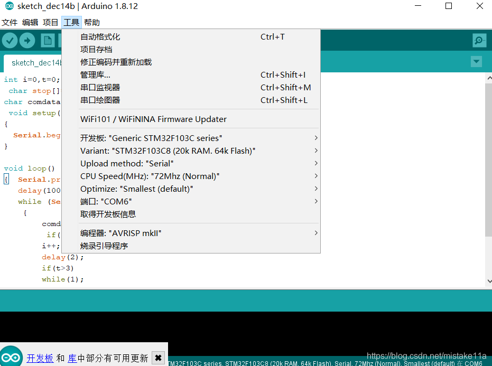
Task: Click the New sketch file icon
Action: (48, 41)
